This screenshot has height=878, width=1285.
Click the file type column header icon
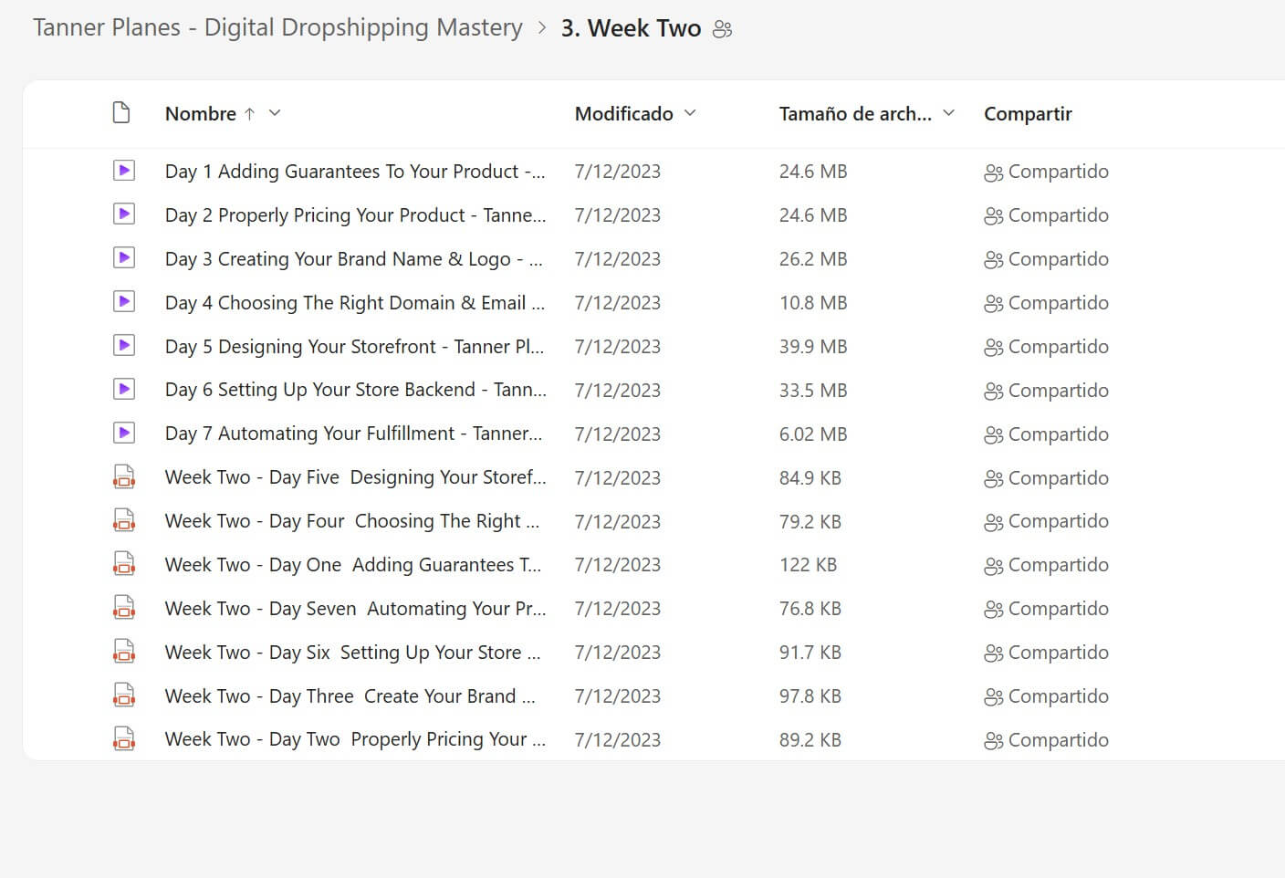click(121, 113)
